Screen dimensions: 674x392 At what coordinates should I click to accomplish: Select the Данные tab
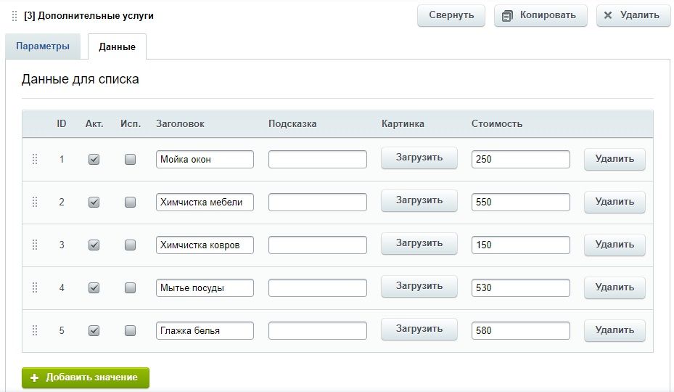[117, 46]
